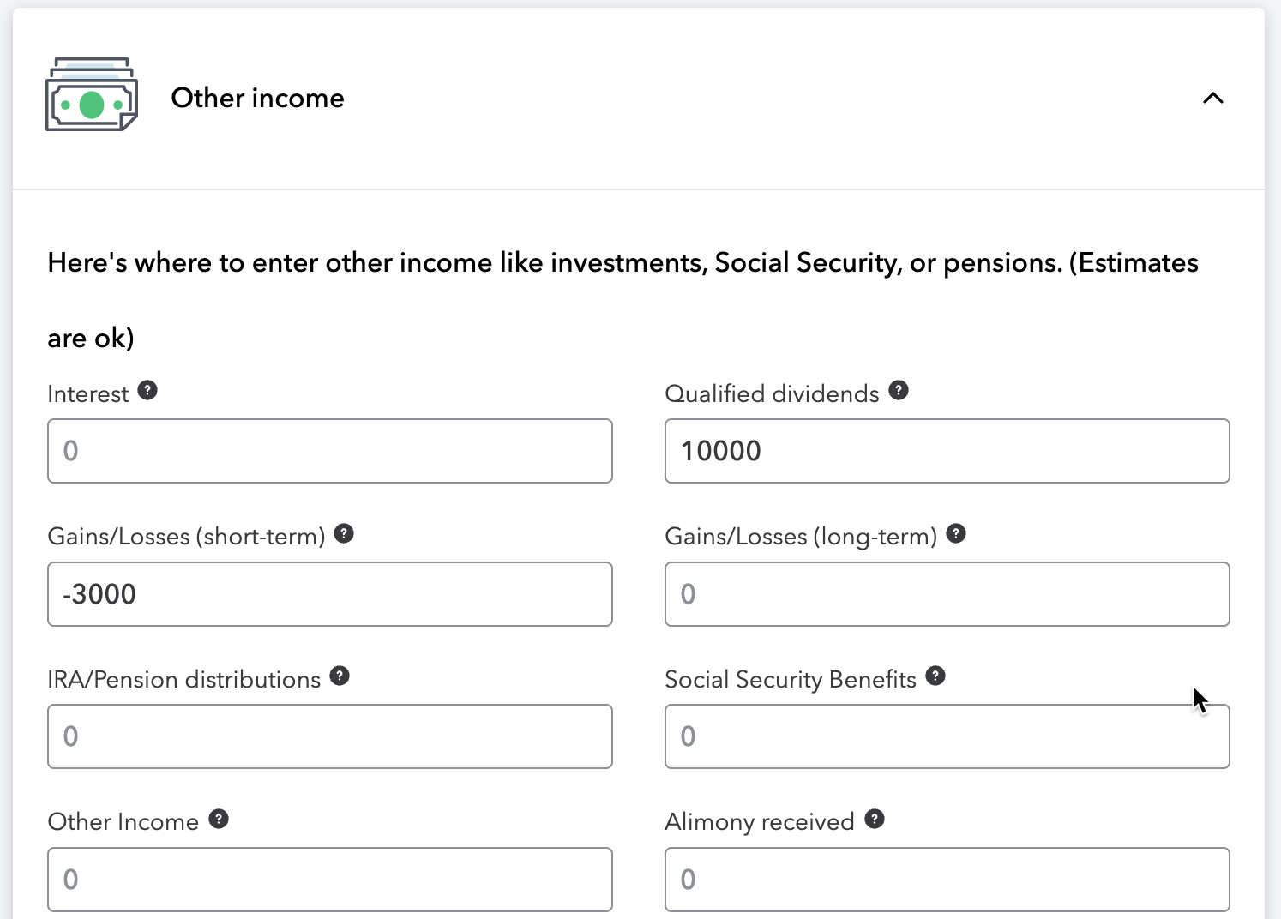
Task: Click the Interest field label text
Action: [x=88, y=393]
